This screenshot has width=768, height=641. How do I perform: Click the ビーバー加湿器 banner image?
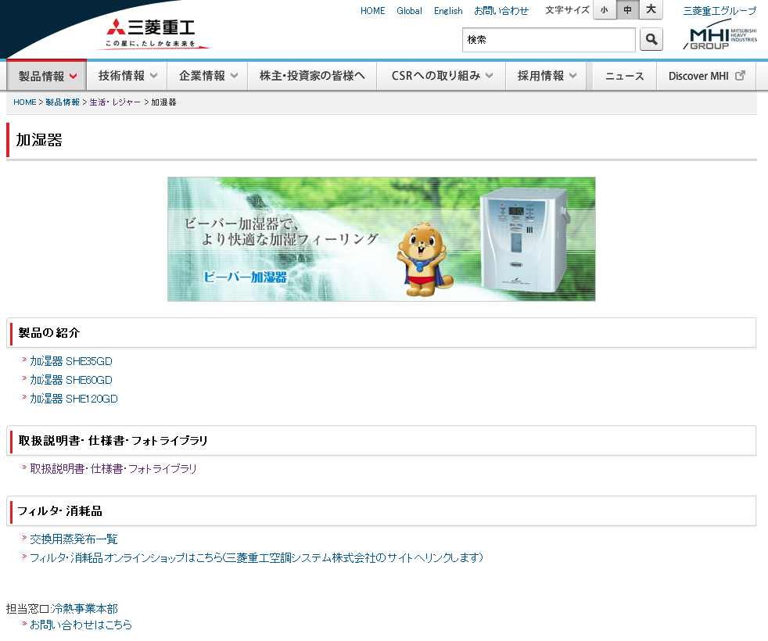pos(382,239)
